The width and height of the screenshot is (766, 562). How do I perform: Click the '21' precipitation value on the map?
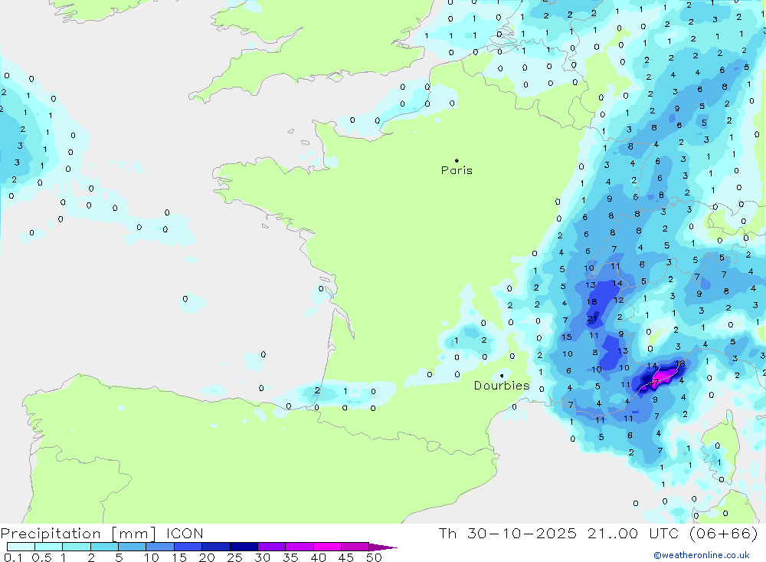(x=592, y=319)
